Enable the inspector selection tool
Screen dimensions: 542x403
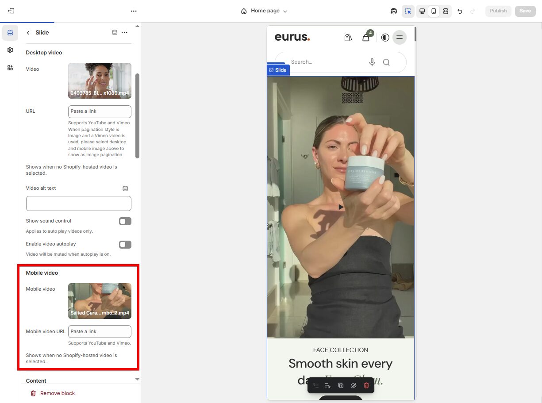tap(408, 11)
